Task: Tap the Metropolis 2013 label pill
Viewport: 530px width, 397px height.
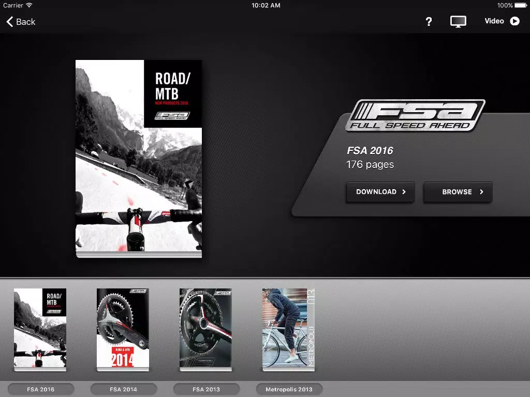Action: (x=289, y=389)
